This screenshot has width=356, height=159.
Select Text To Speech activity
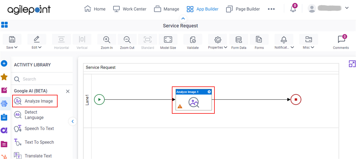(34, 142)
